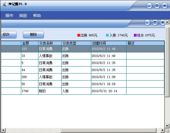Sort by the 分类名称 column header
170x133 pixels.
click(50, 43)
